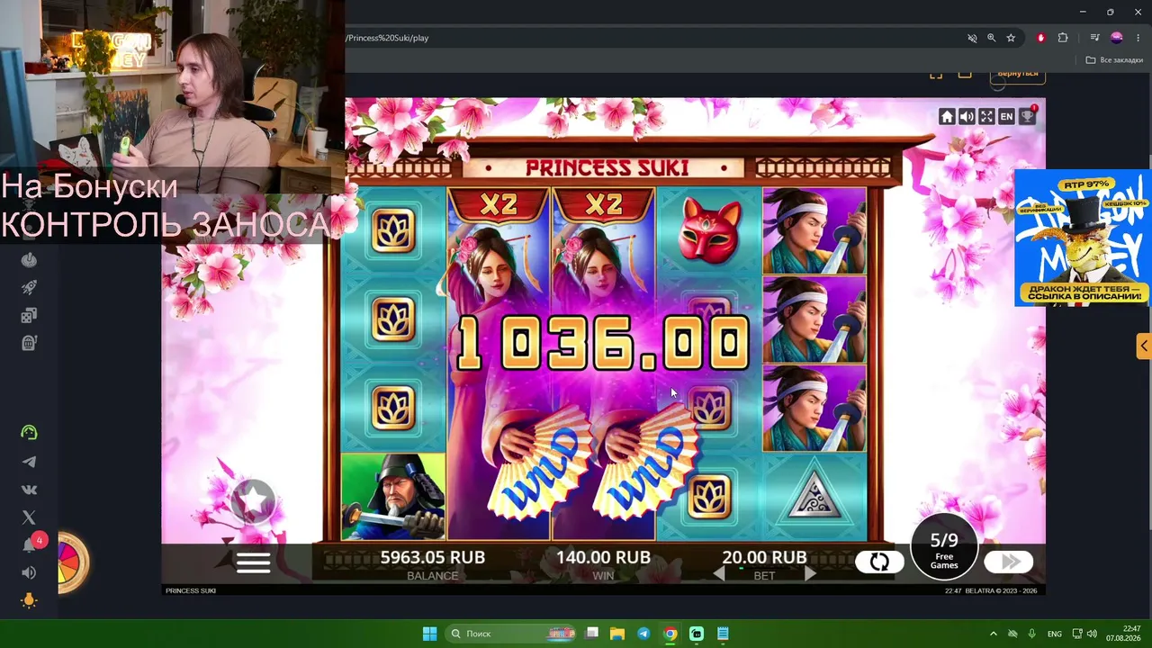Click the Free Games 5/9 spin counter
Viewport: 1152px width, 648px height.
point(944,546)
